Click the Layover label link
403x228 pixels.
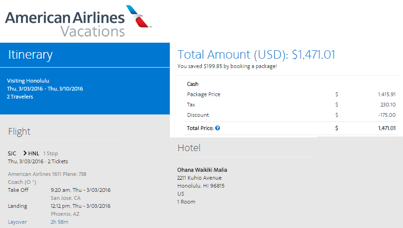pos(17,222)
